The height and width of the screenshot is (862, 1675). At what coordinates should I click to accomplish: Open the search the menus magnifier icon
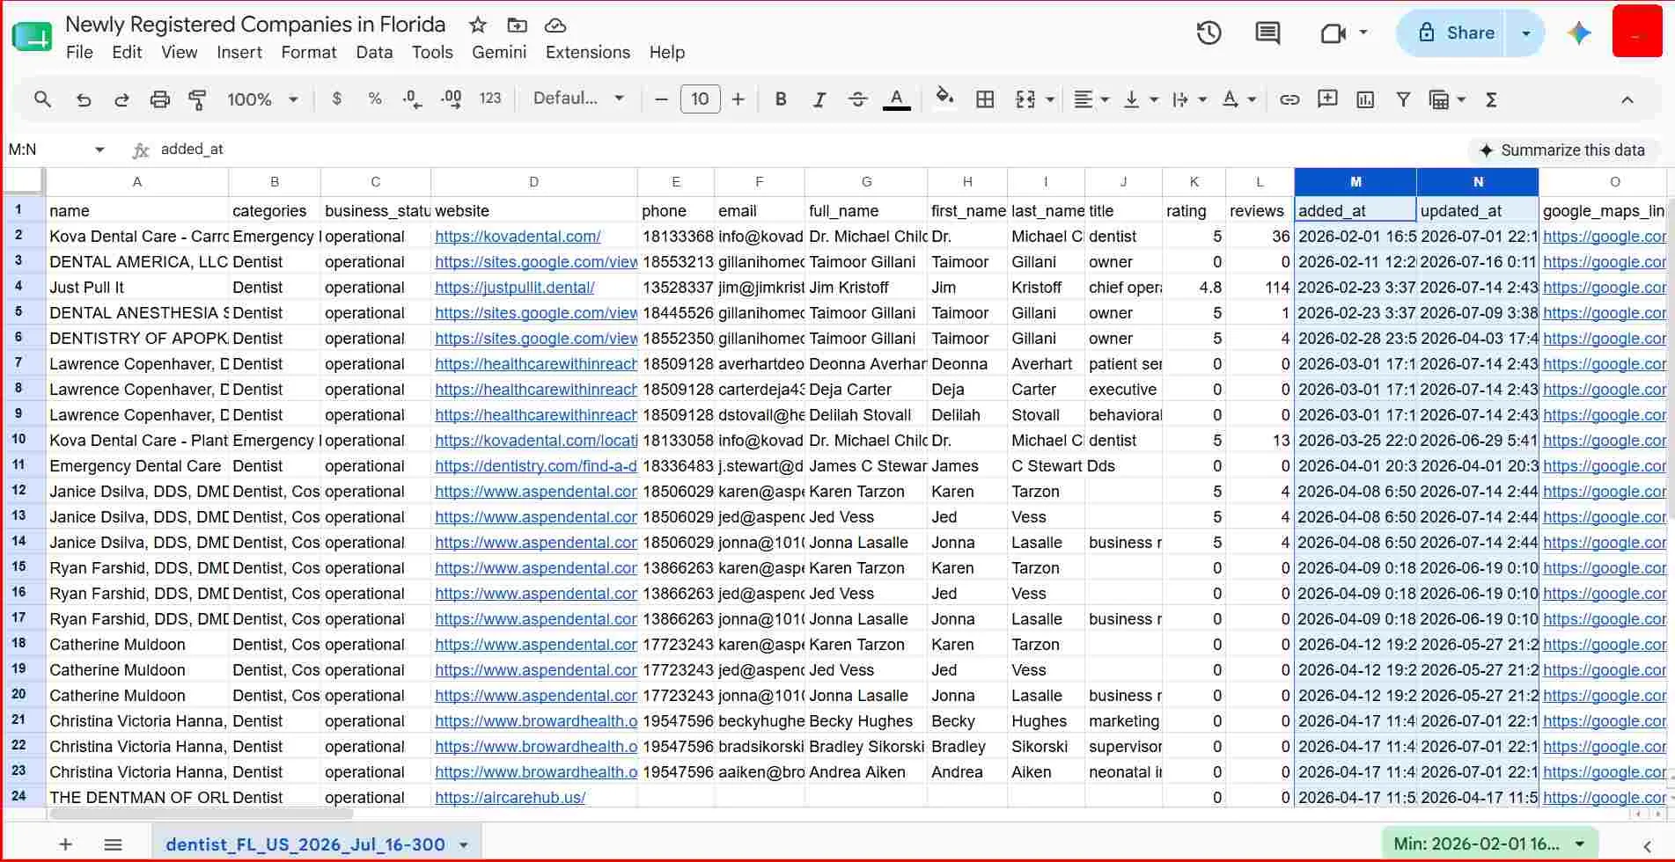tap(42, 99)
